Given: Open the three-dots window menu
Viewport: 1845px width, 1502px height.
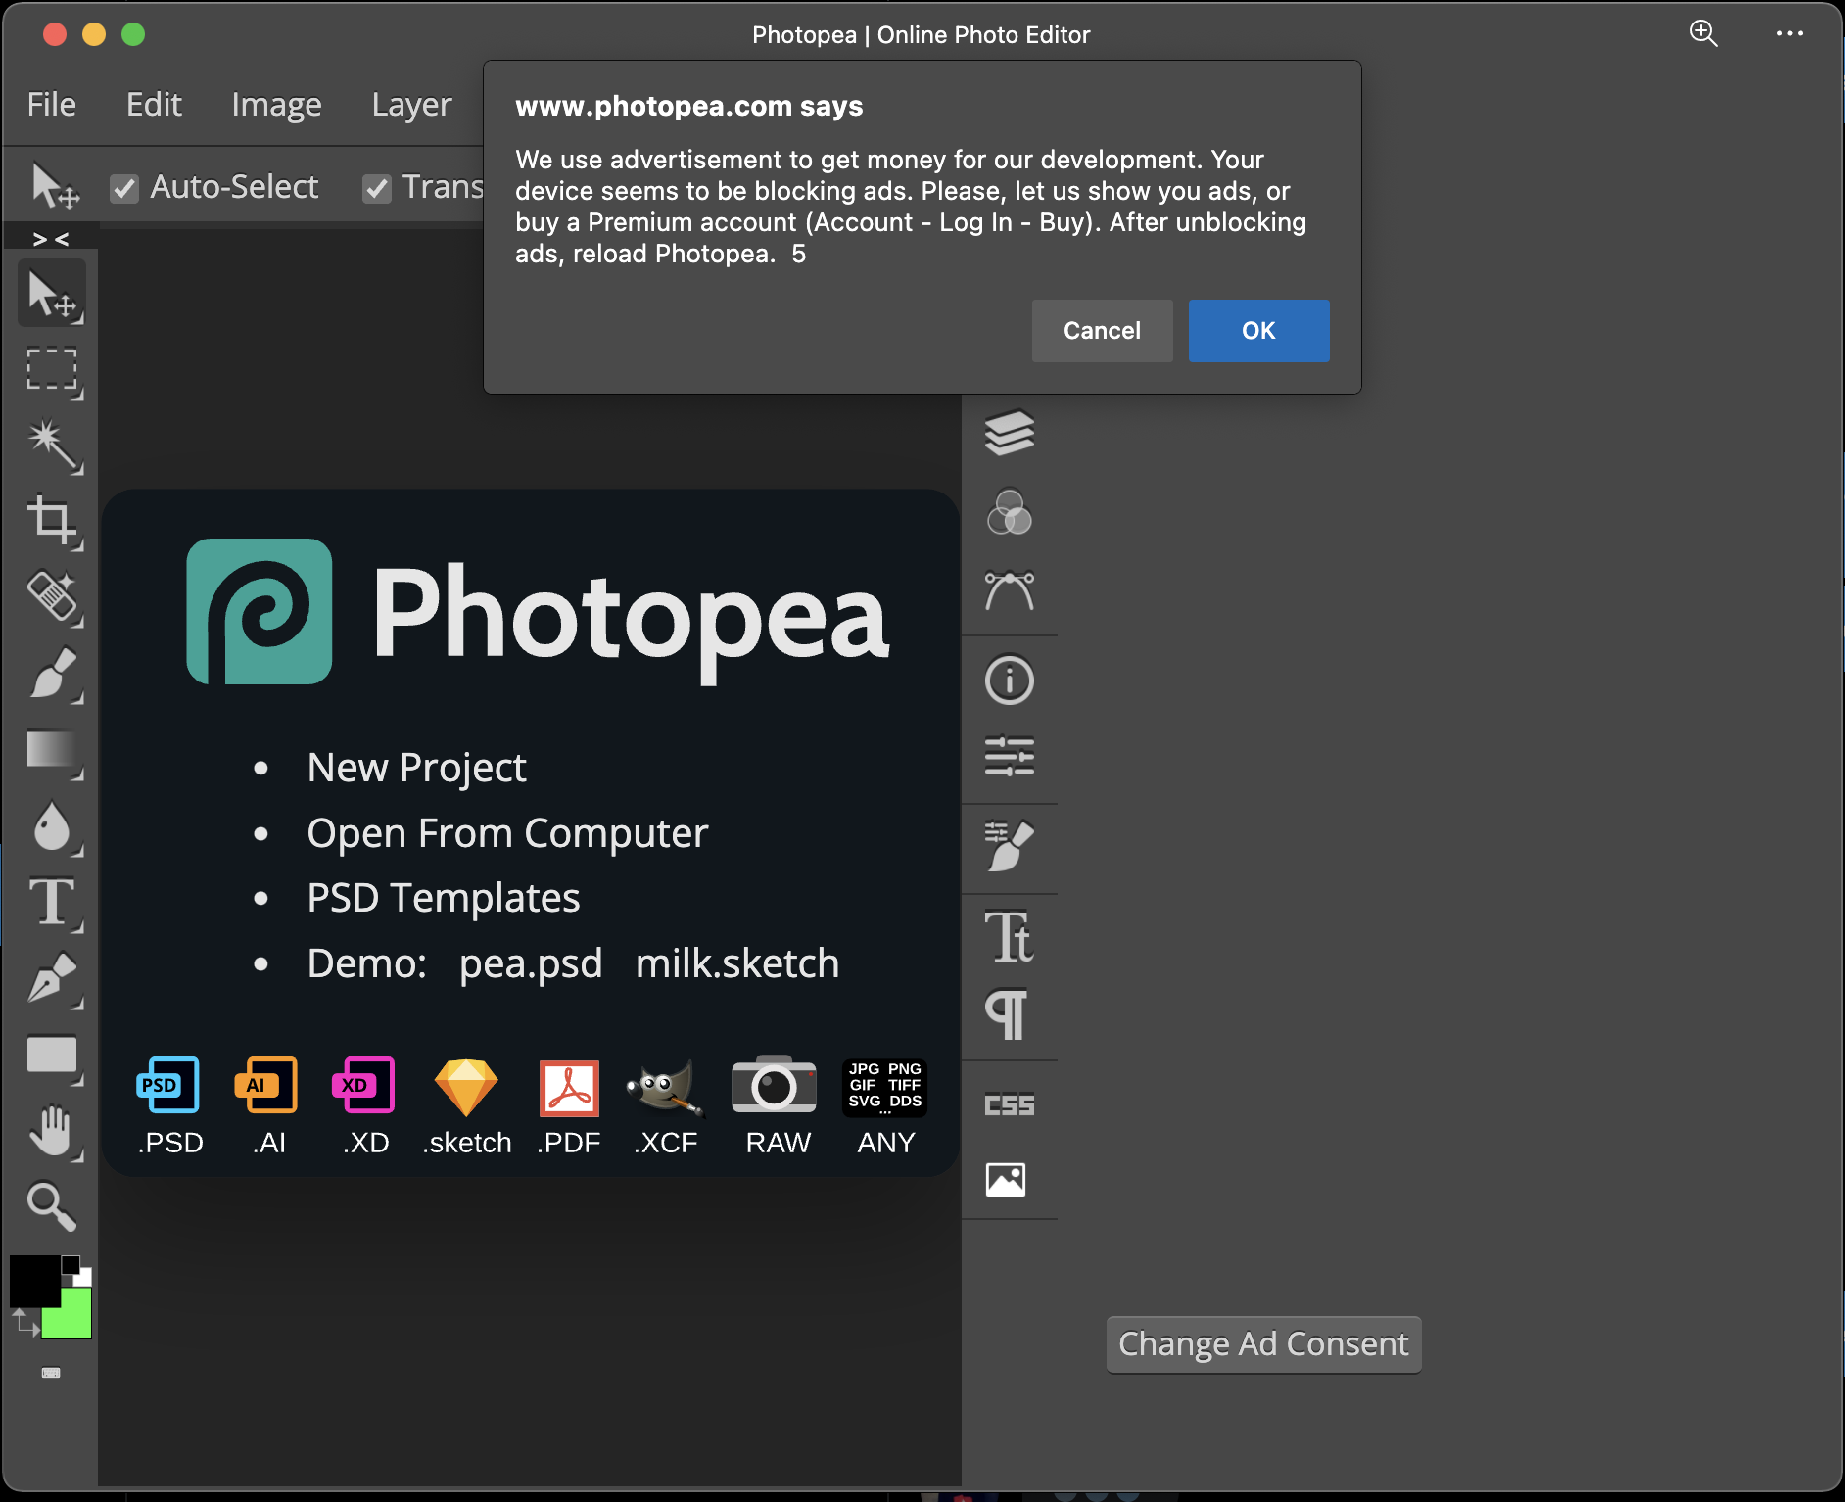Looking at the screenshot, I should (x=1790, y=33).
